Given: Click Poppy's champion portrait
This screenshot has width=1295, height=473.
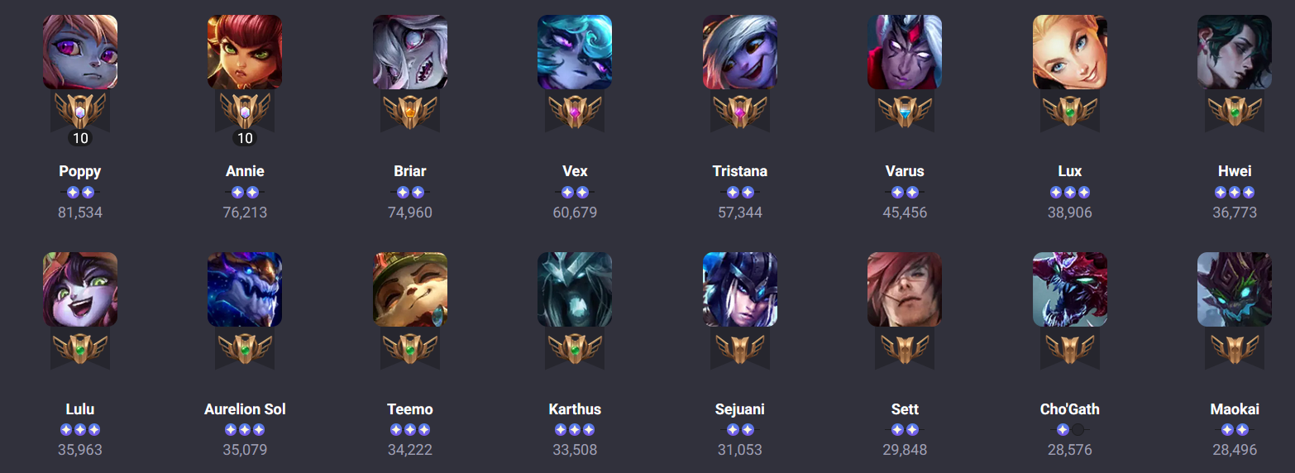Looking at the screenshot, I should pos(80,51).
